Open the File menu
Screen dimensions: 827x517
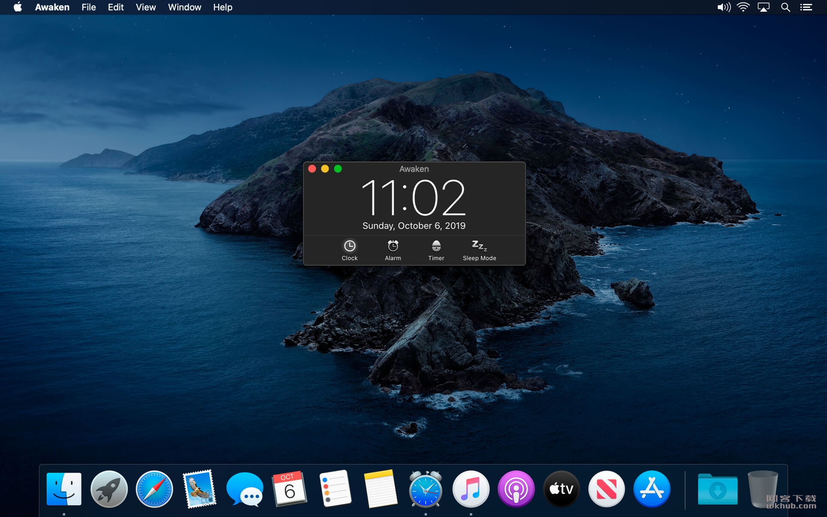click(x=89, y=7)
